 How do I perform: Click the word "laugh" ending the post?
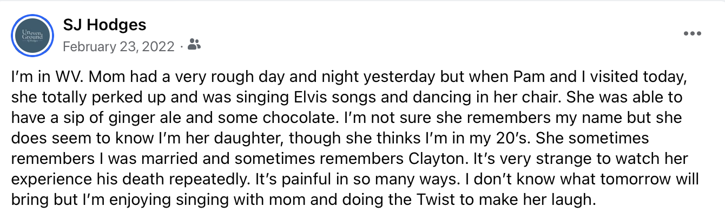[574, 200]
